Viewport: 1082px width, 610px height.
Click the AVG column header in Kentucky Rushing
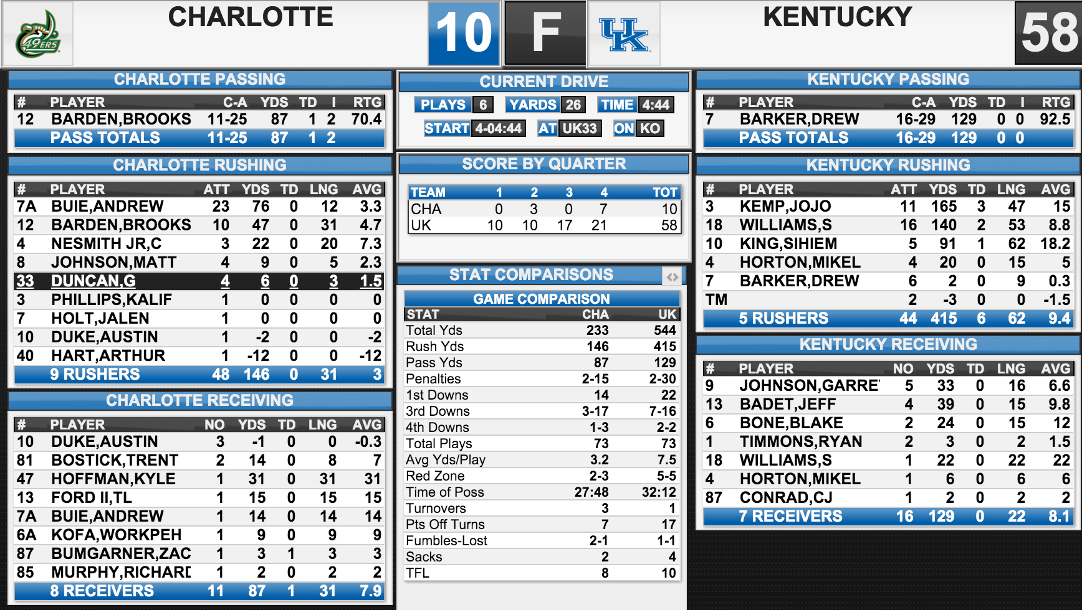click(1056, 189)
